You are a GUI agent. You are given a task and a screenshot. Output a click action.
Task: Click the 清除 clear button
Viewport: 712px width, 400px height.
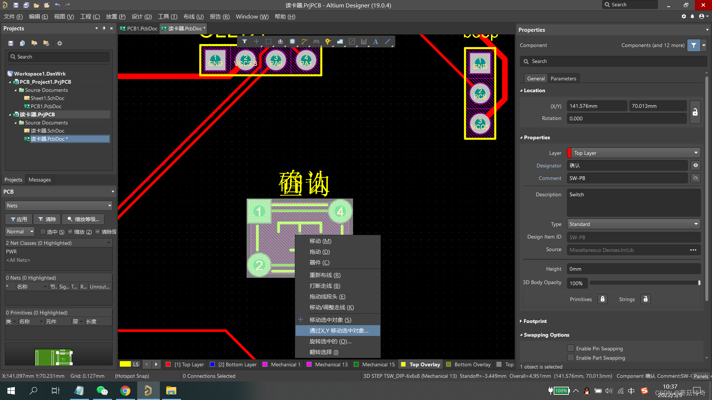[x=47, y=219]
